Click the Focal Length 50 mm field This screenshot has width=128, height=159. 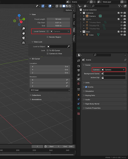[58, 19]
